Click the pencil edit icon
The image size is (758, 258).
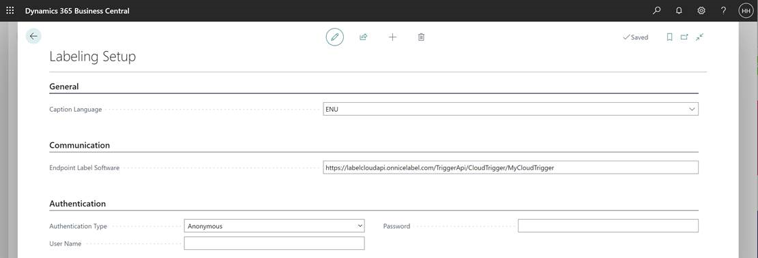[x=334, y=37]
